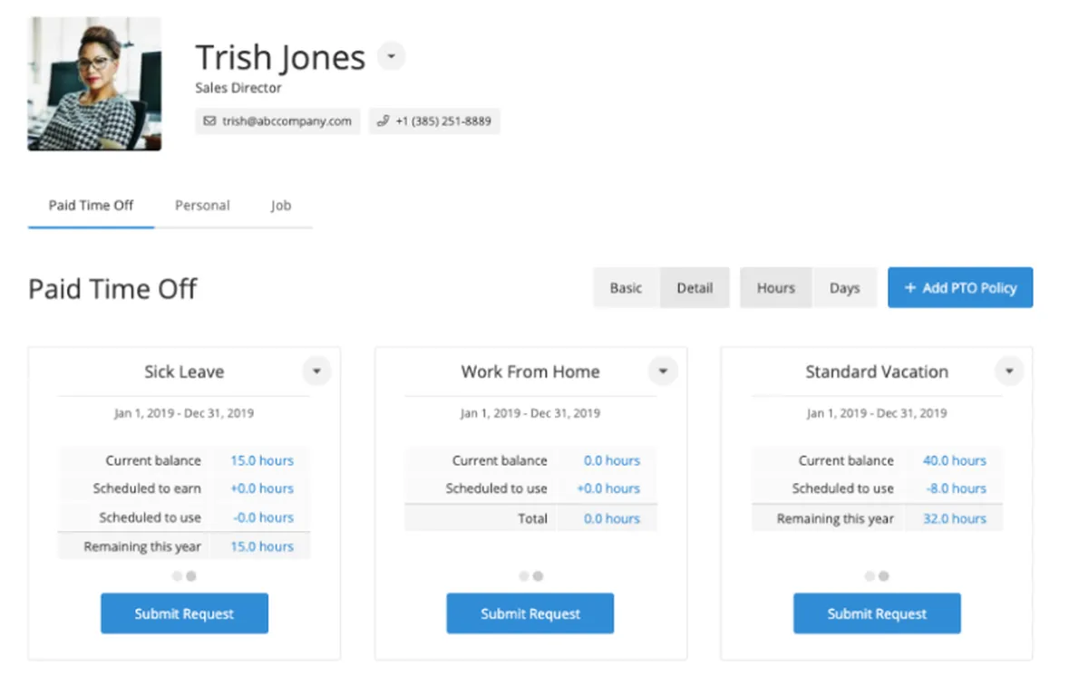Click Work From Home Total 0.0 hours
The width and height of the screenshot is (1088, 694).
pyautogui.click(x=612, y=518)
